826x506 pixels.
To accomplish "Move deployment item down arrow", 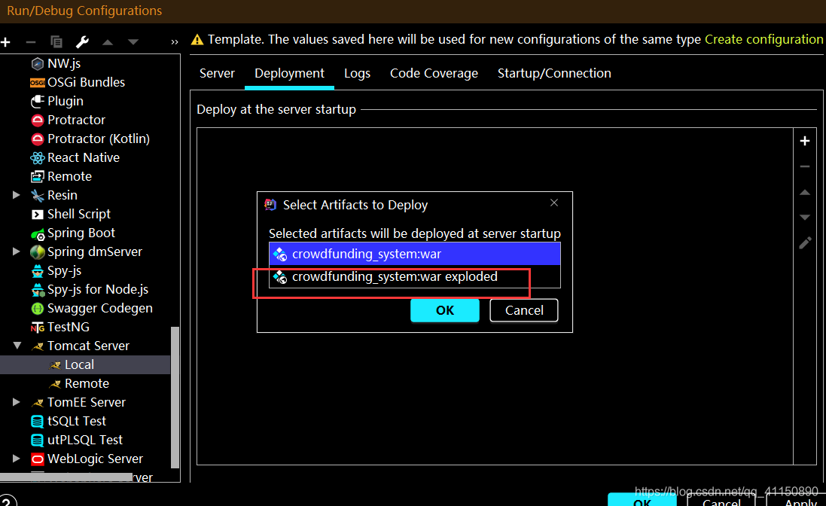I will [804, 217].
